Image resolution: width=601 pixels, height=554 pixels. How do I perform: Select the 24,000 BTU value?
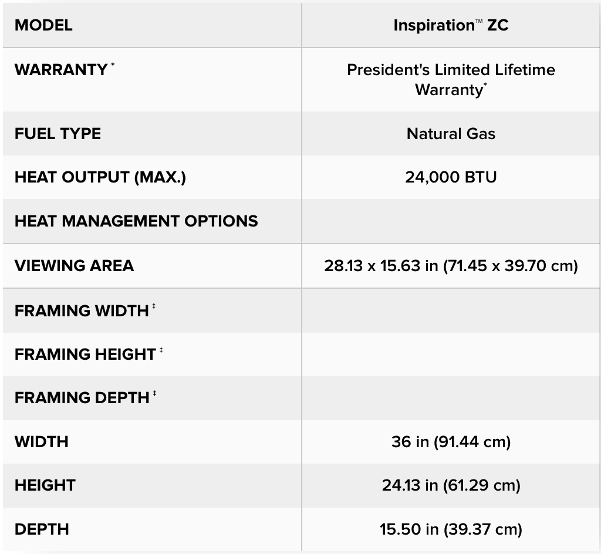(451, 177)
